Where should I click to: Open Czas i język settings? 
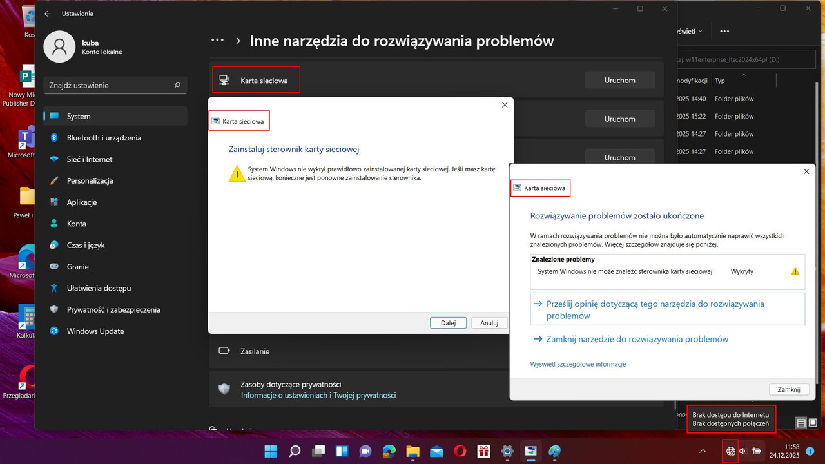(x=115, y=245)
